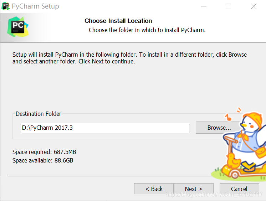Click the Next > button
266x201 pixels.
(x=194, y=189)
